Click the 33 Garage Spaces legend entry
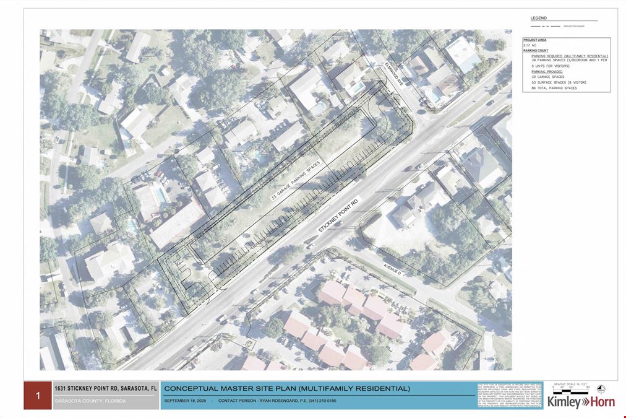 [x=548, y=77]
